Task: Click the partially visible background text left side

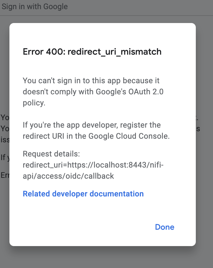Action: (5, 128)
